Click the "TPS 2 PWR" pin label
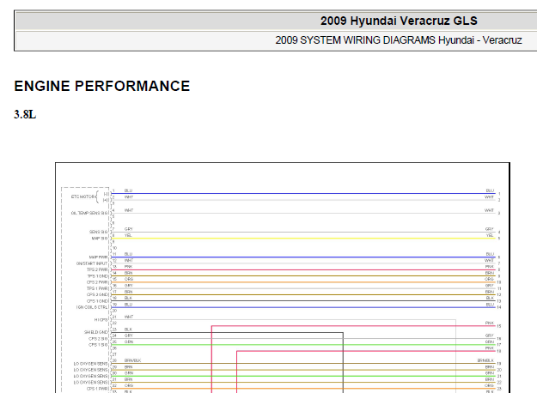The width and height of the screenshot is (537, 393). [98, 269]
